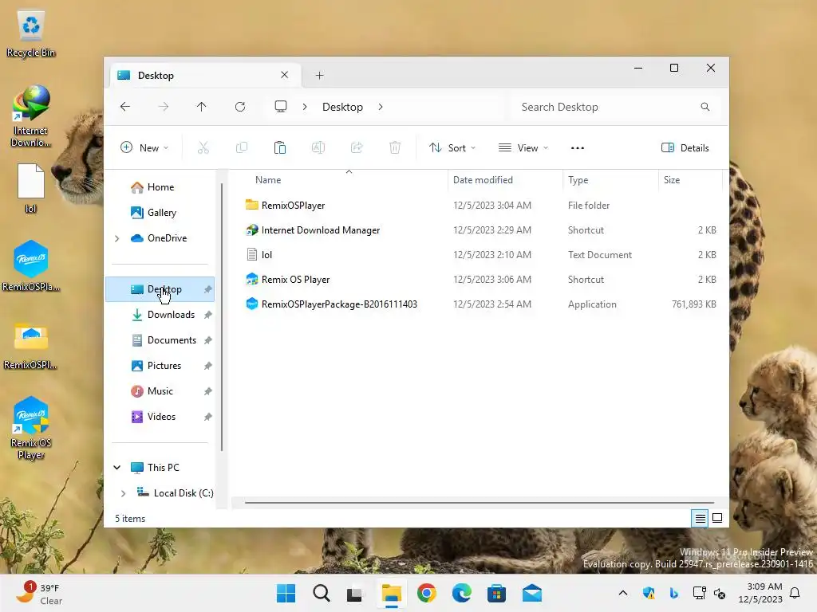Click the Cut scissors icon in toolbar
This screenshot has height=612, width=817.
203,147
